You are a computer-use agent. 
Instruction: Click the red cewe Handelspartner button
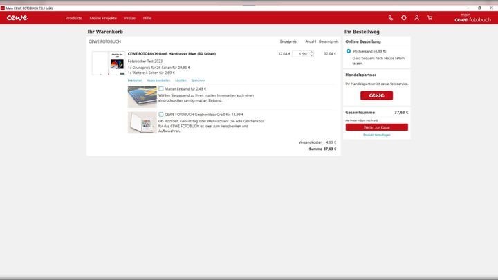click(x=377, y=95)
